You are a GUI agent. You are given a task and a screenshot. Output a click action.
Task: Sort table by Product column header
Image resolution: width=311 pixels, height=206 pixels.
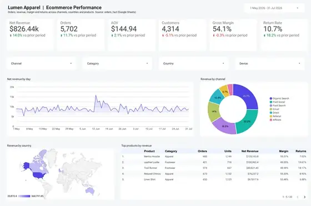click(149, 151)
